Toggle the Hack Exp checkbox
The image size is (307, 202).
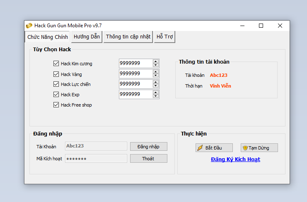[x=56, y=95]
